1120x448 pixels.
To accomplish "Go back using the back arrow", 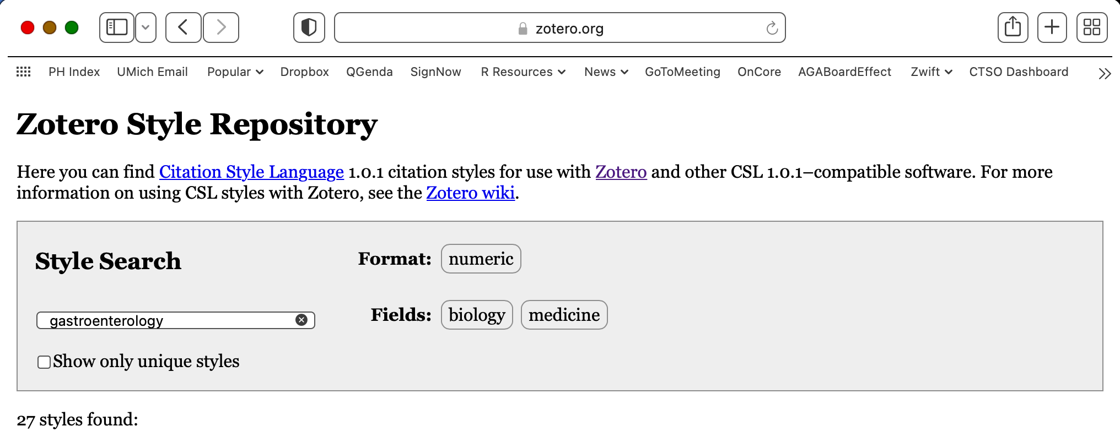I will pyautogui.click(x=183, y=27).
